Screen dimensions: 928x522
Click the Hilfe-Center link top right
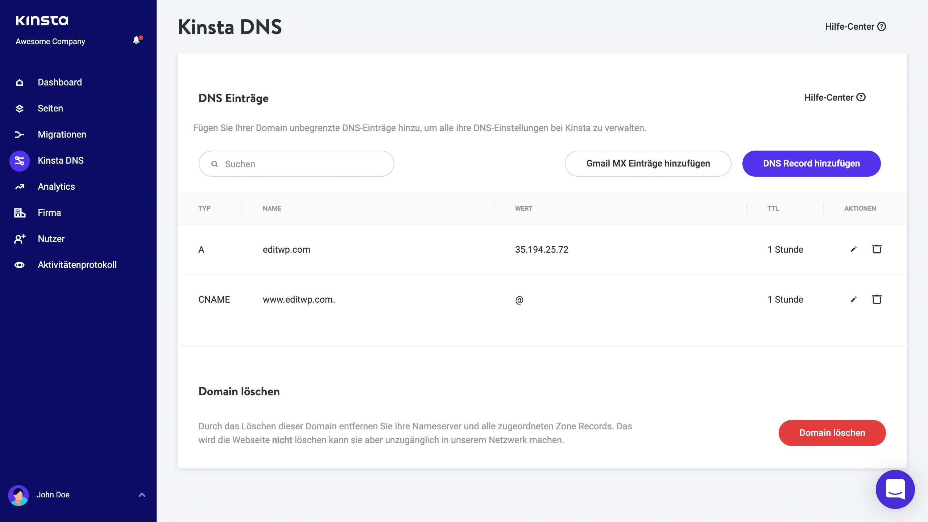pyautogui.click(x=854, y=26)
